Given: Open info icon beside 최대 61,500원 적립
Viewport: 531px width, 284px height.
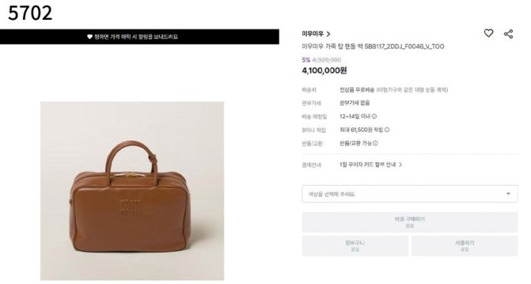Looking at the screenshot, I should tap(386, 130).
